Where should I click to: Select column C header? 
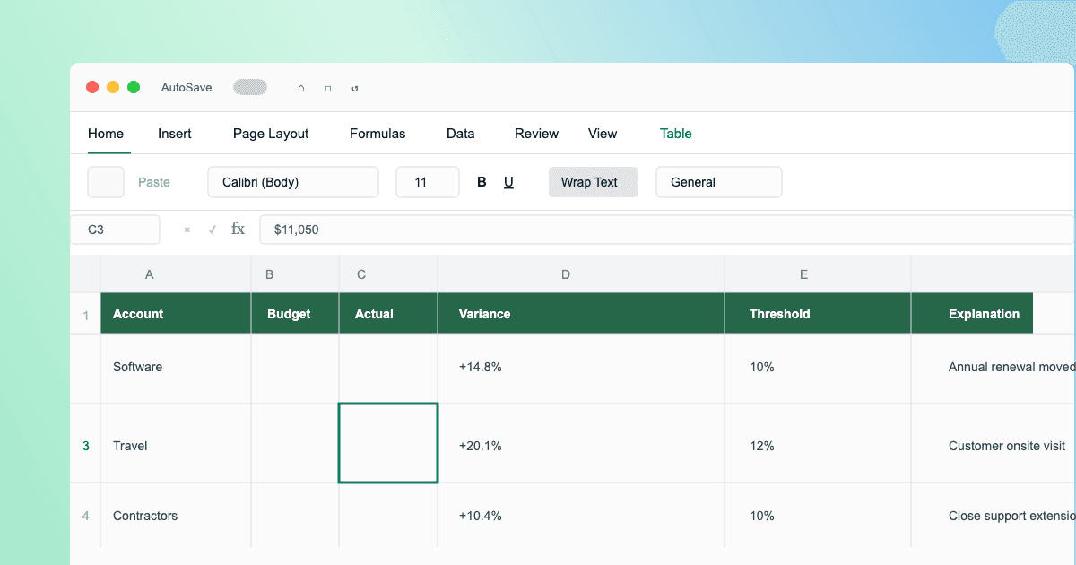pos(388,274)
